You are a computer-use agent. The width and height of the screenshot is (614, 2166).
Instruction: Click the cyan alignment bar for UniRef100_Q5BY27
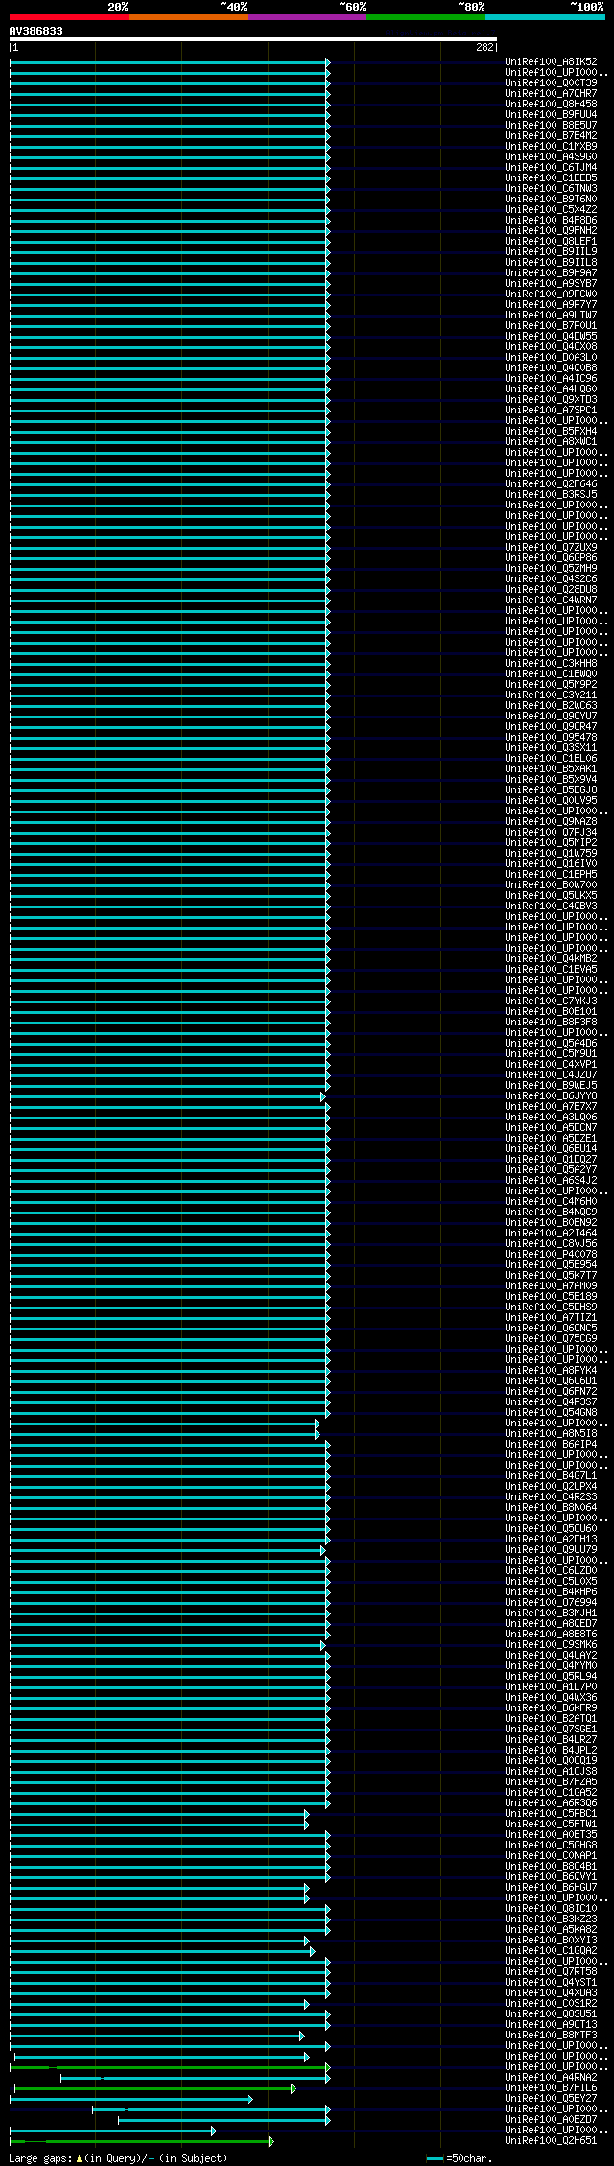pos(130,2099)
